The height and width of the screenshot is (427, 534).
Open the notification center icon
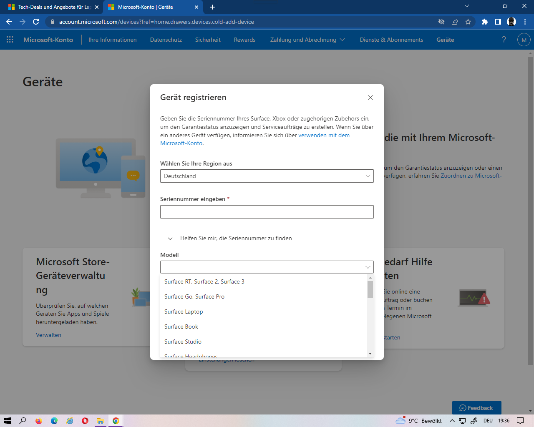tap(520, 421)
